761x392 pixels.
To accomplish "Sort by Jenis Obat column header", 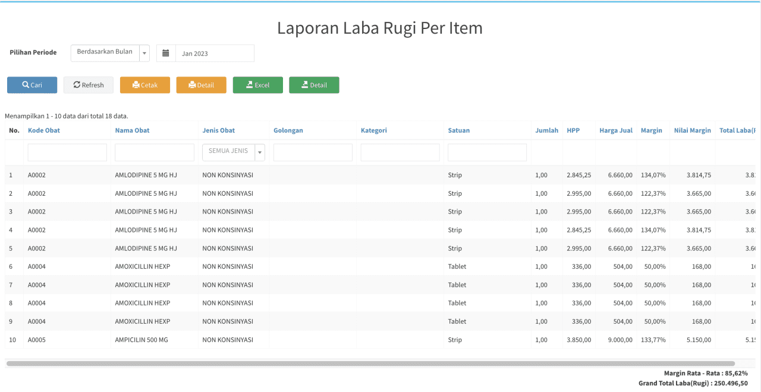I will 219,130.
